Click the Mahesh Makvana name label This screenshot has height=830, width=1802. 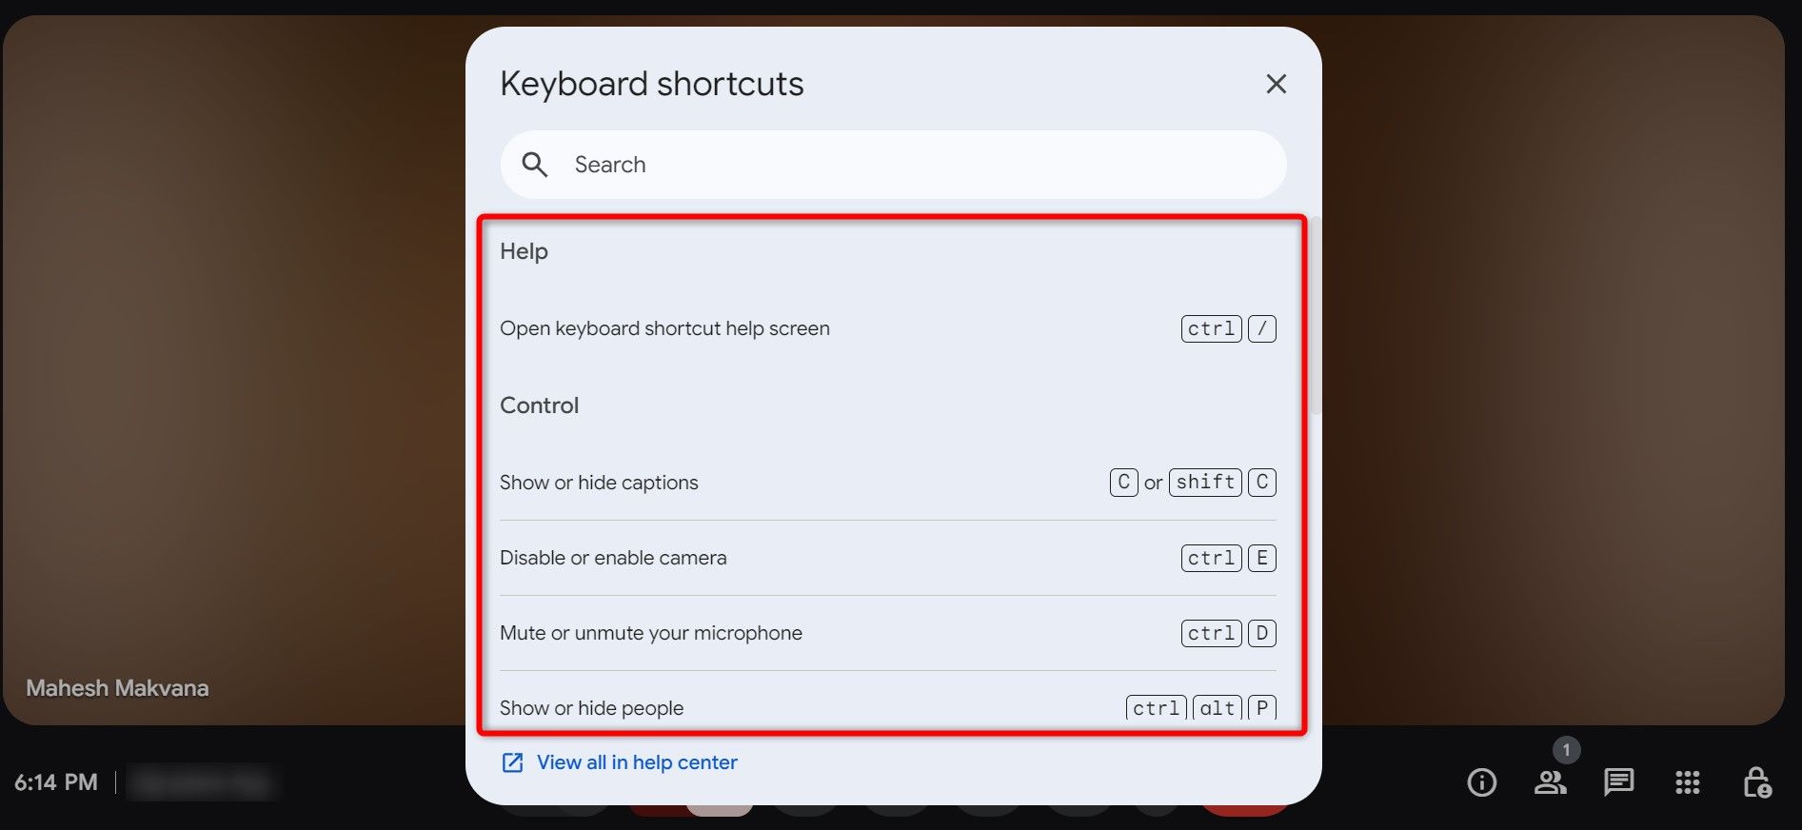(x=117, y=688)
